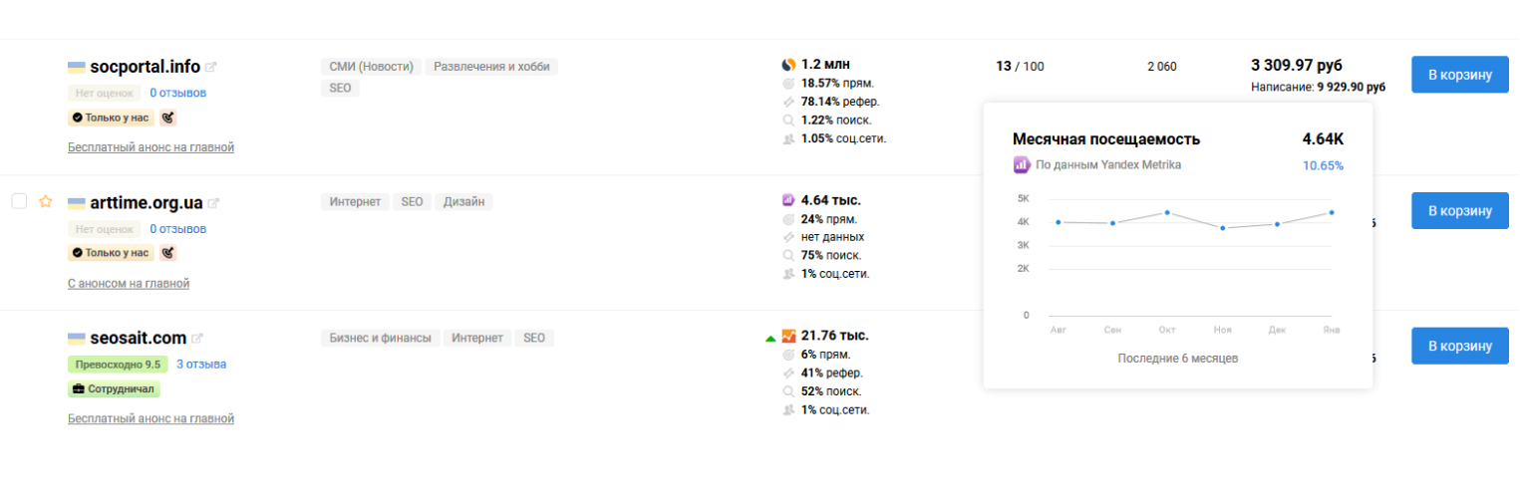Click the analytics icon beside 21.76 тыс.
The height and width of the screenshot is (495, 1520).
pyautogui.click(x=788, y=336)
